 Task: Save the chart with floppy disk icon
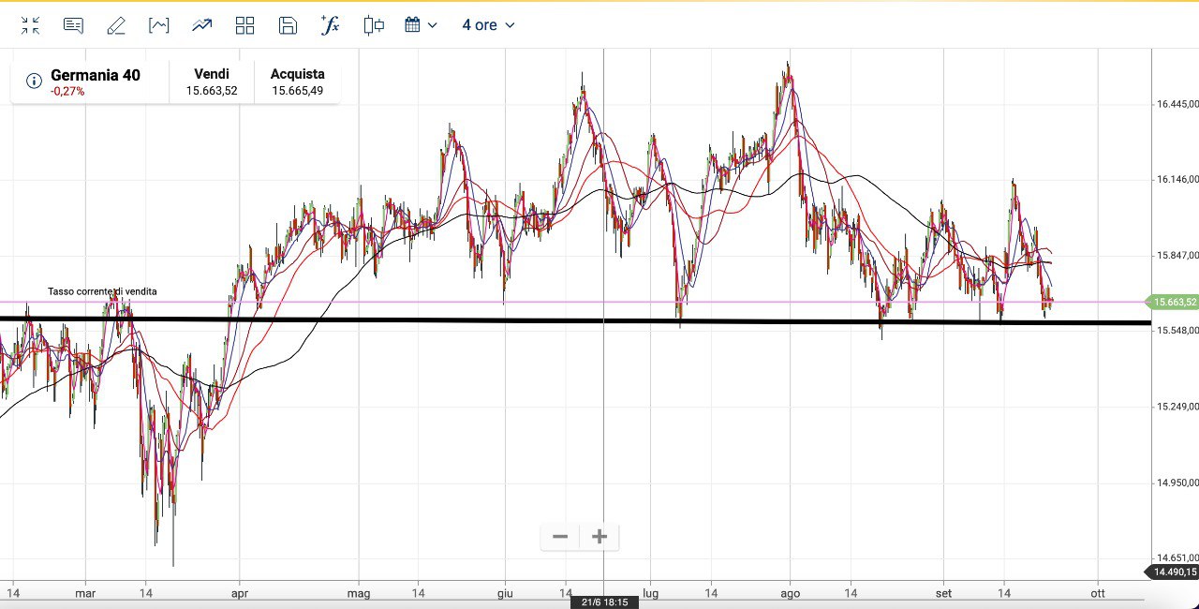click(x=288, y=25)
